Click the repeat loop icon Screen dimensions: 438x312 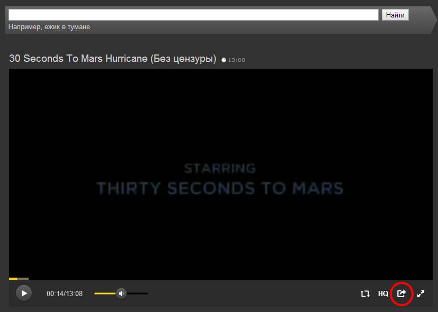365,293
